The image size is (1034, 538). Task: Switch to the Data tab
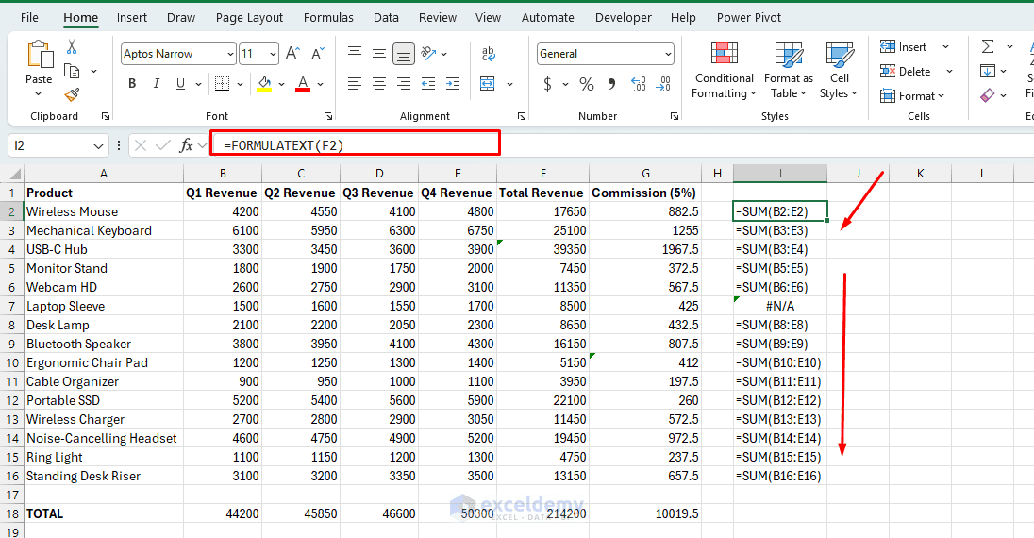point(386,18)
